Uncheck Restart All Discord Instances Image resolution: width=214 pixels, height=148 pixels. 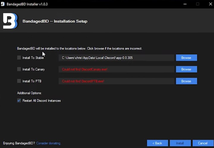19,101
